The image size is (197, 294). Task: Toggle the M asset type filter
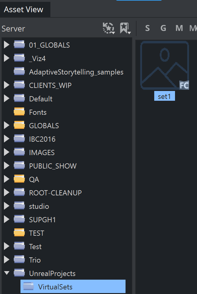click(x=179, y=28)
